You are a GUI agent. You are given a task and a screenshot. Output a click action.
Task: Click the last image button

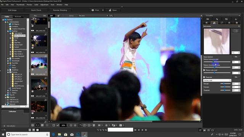point(146,130)
